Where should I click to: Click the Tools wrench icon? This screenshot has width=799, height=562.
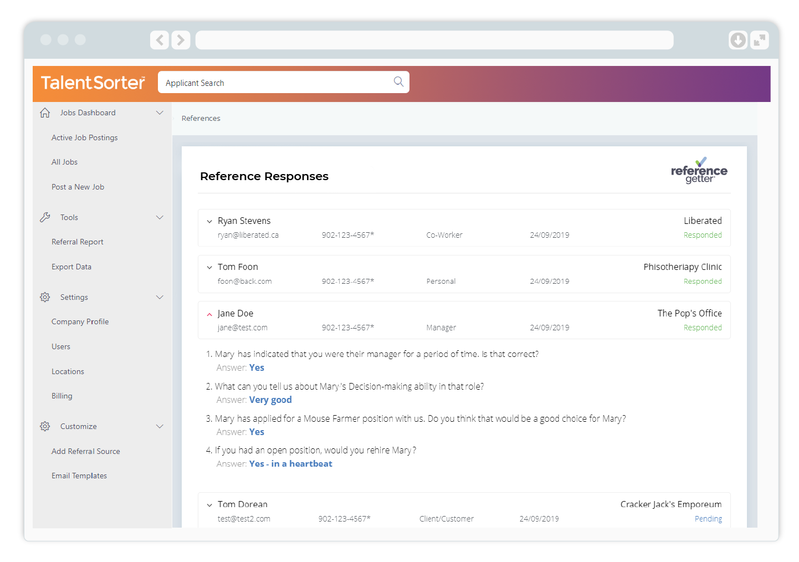point(45,217)
